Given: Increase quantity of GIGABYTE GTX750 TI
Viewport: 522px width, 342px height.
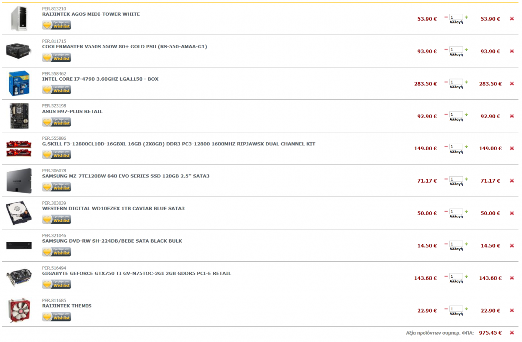Looking at the screenshot, I should [x=466, y=276].
